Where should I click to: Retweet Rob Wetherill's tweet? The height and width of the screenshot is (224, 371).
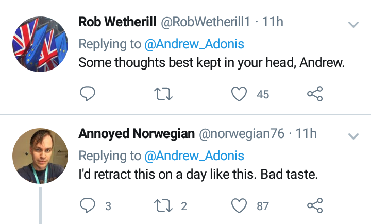pos(163,94)
